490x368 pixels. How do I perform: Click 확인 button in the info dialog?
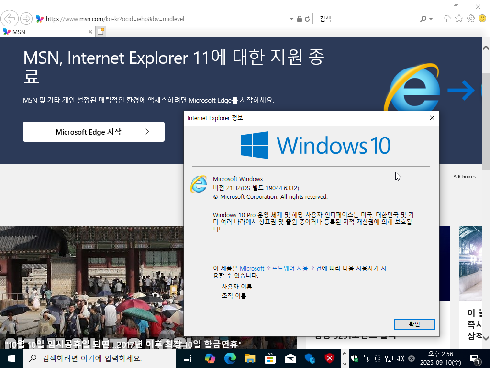(414, 324)
